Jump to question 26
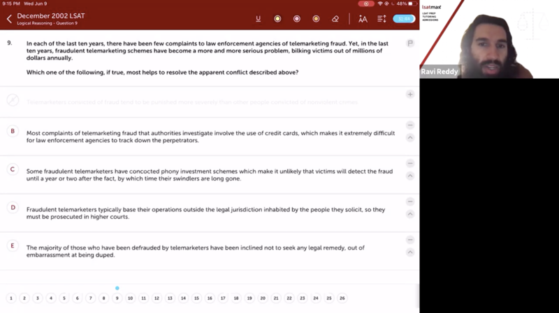The image size is (559, 313). point(342,298)
